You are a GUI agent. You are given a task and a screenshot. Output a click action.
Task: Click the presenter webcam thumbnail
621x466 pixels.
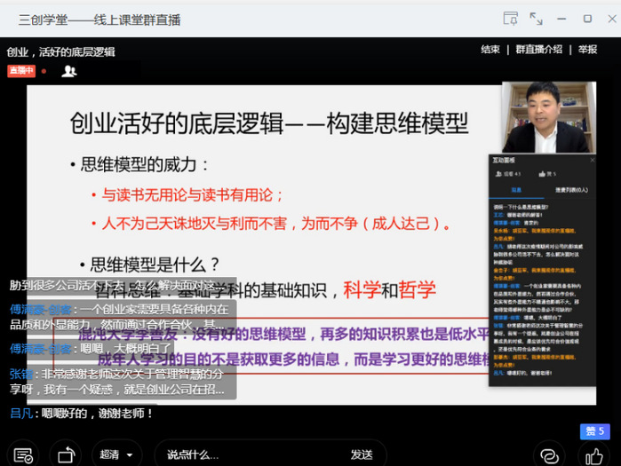[544, 117]
